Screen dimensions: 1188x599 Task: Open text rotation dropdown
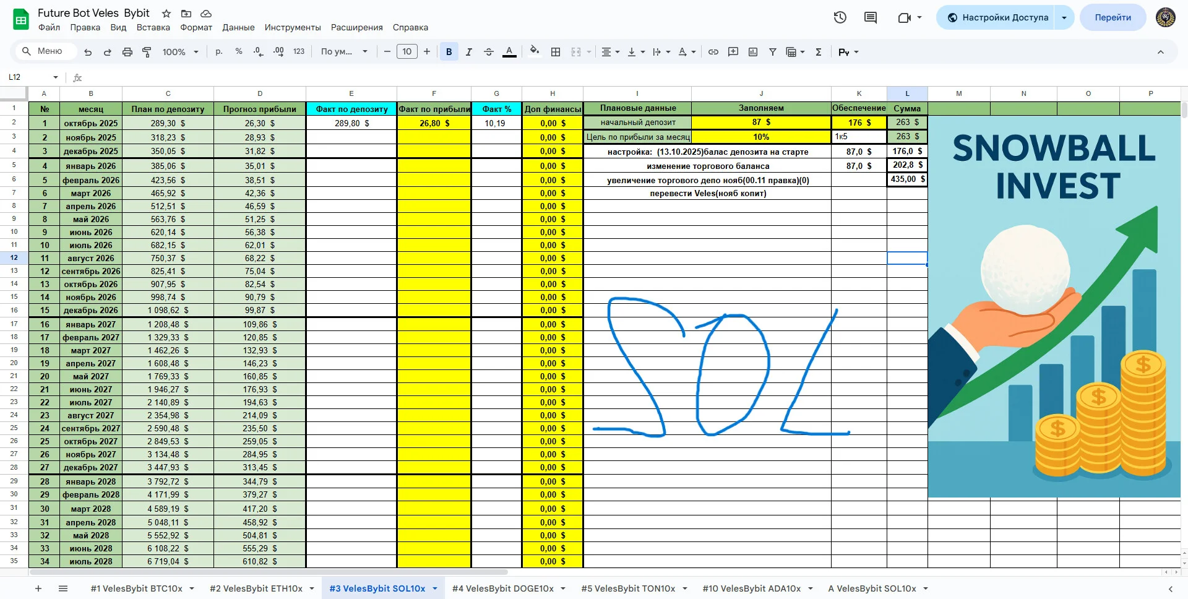[687, 52]
